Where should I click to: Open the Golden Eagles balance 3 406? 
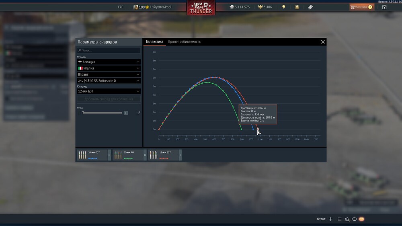coord(265,7)
